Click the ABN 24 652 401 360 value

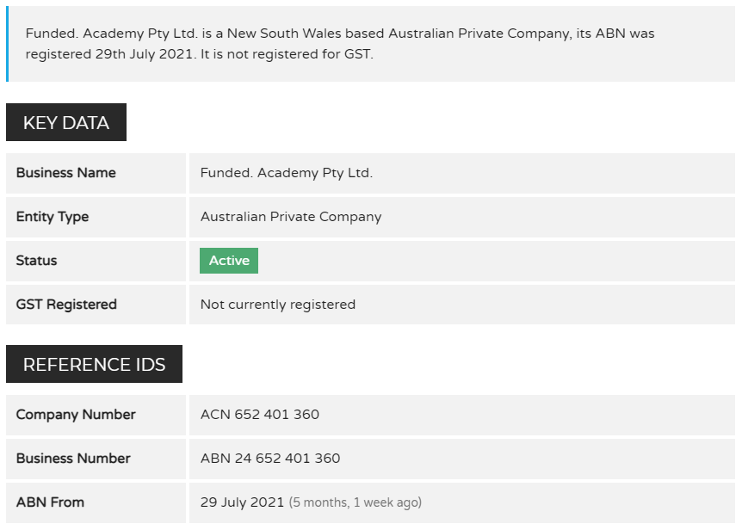coord(270,459)
